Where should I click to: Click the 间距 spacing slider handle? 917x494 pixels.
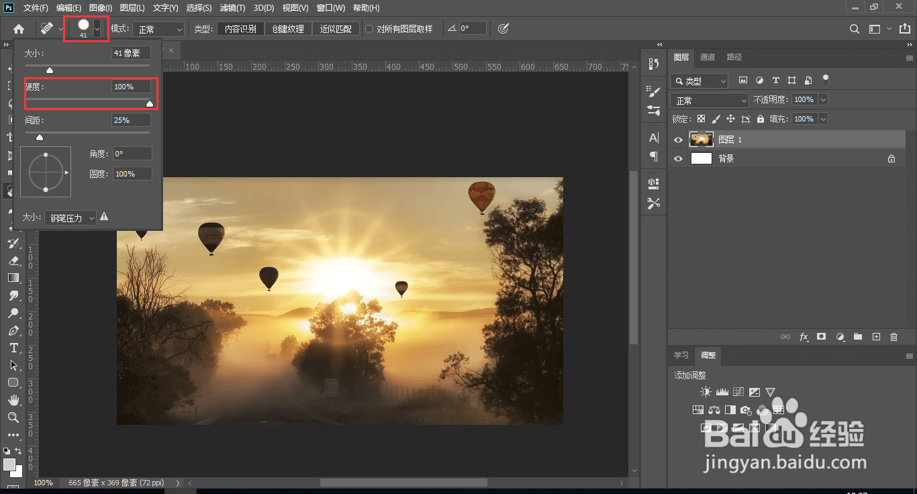(x=40, y=137)
